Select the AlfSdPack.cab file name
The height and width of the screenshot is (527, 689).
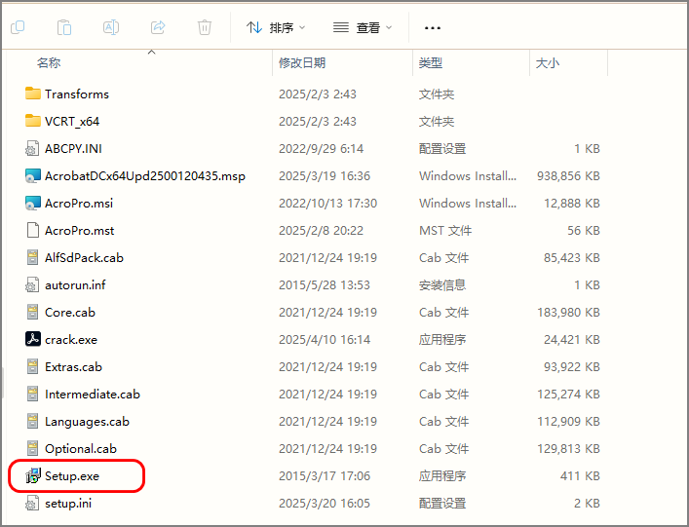[85, 257]
